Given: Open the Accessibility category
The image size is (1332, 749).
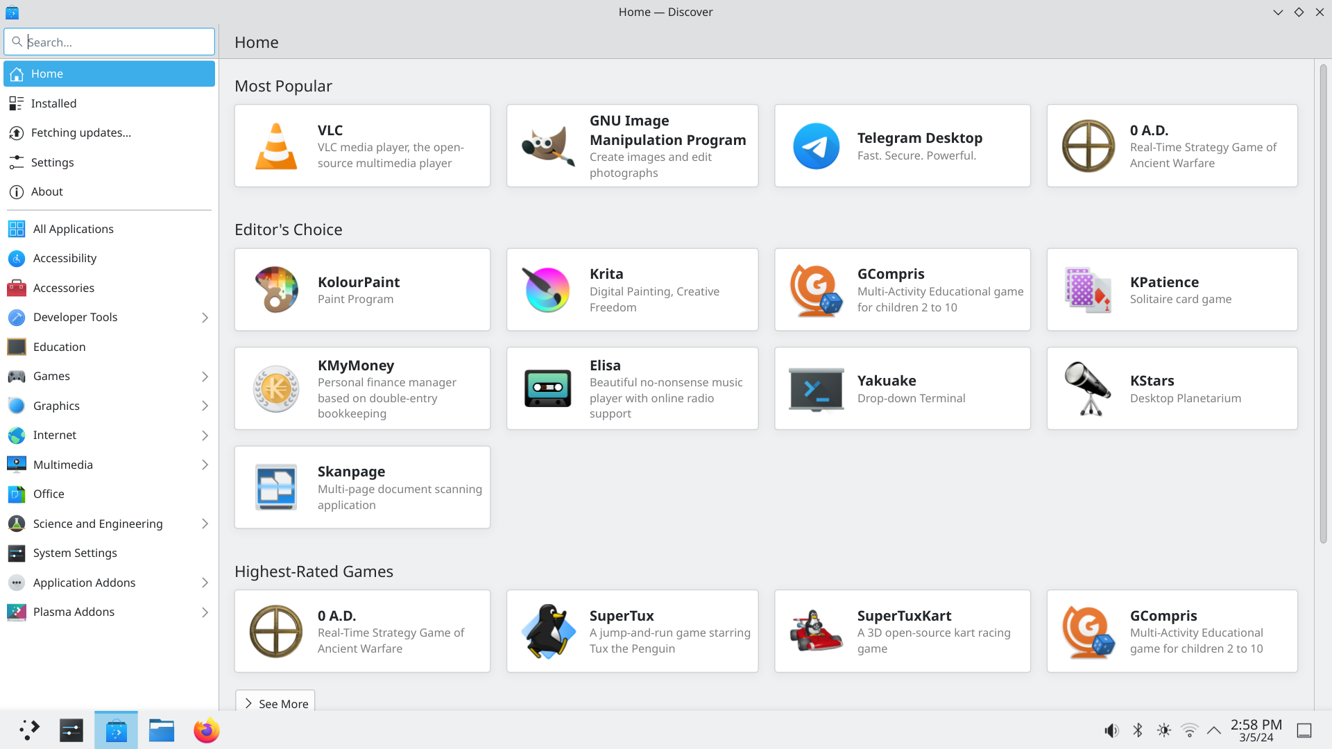Looking at the screenshot, I should click(x=109, y=259).
